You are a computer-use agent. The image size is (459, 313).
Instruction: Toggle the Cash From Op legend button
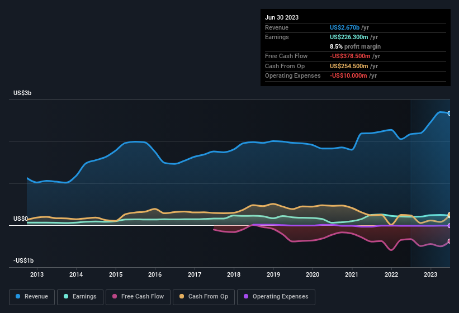point(204,297)
